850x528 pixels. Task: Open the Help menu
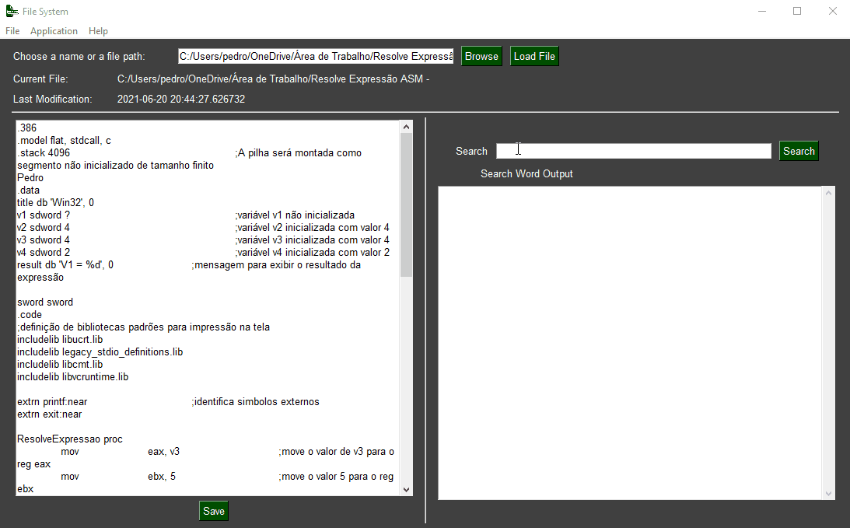tap(98, 31)
